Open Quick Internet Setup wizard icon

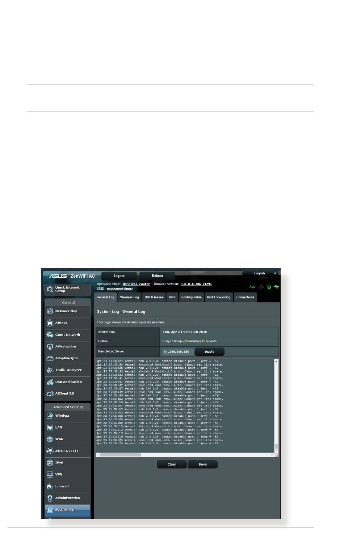point(50,289)
